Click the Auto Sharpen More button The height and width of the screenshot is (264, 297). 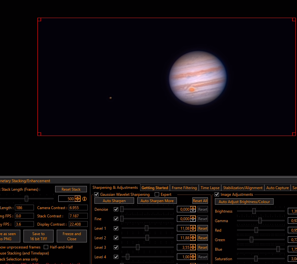[157, 201]
